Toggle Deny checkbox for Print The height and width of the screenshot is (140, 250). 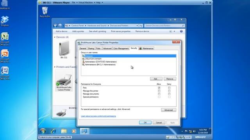pyautogui.click(x=169, y=88)
